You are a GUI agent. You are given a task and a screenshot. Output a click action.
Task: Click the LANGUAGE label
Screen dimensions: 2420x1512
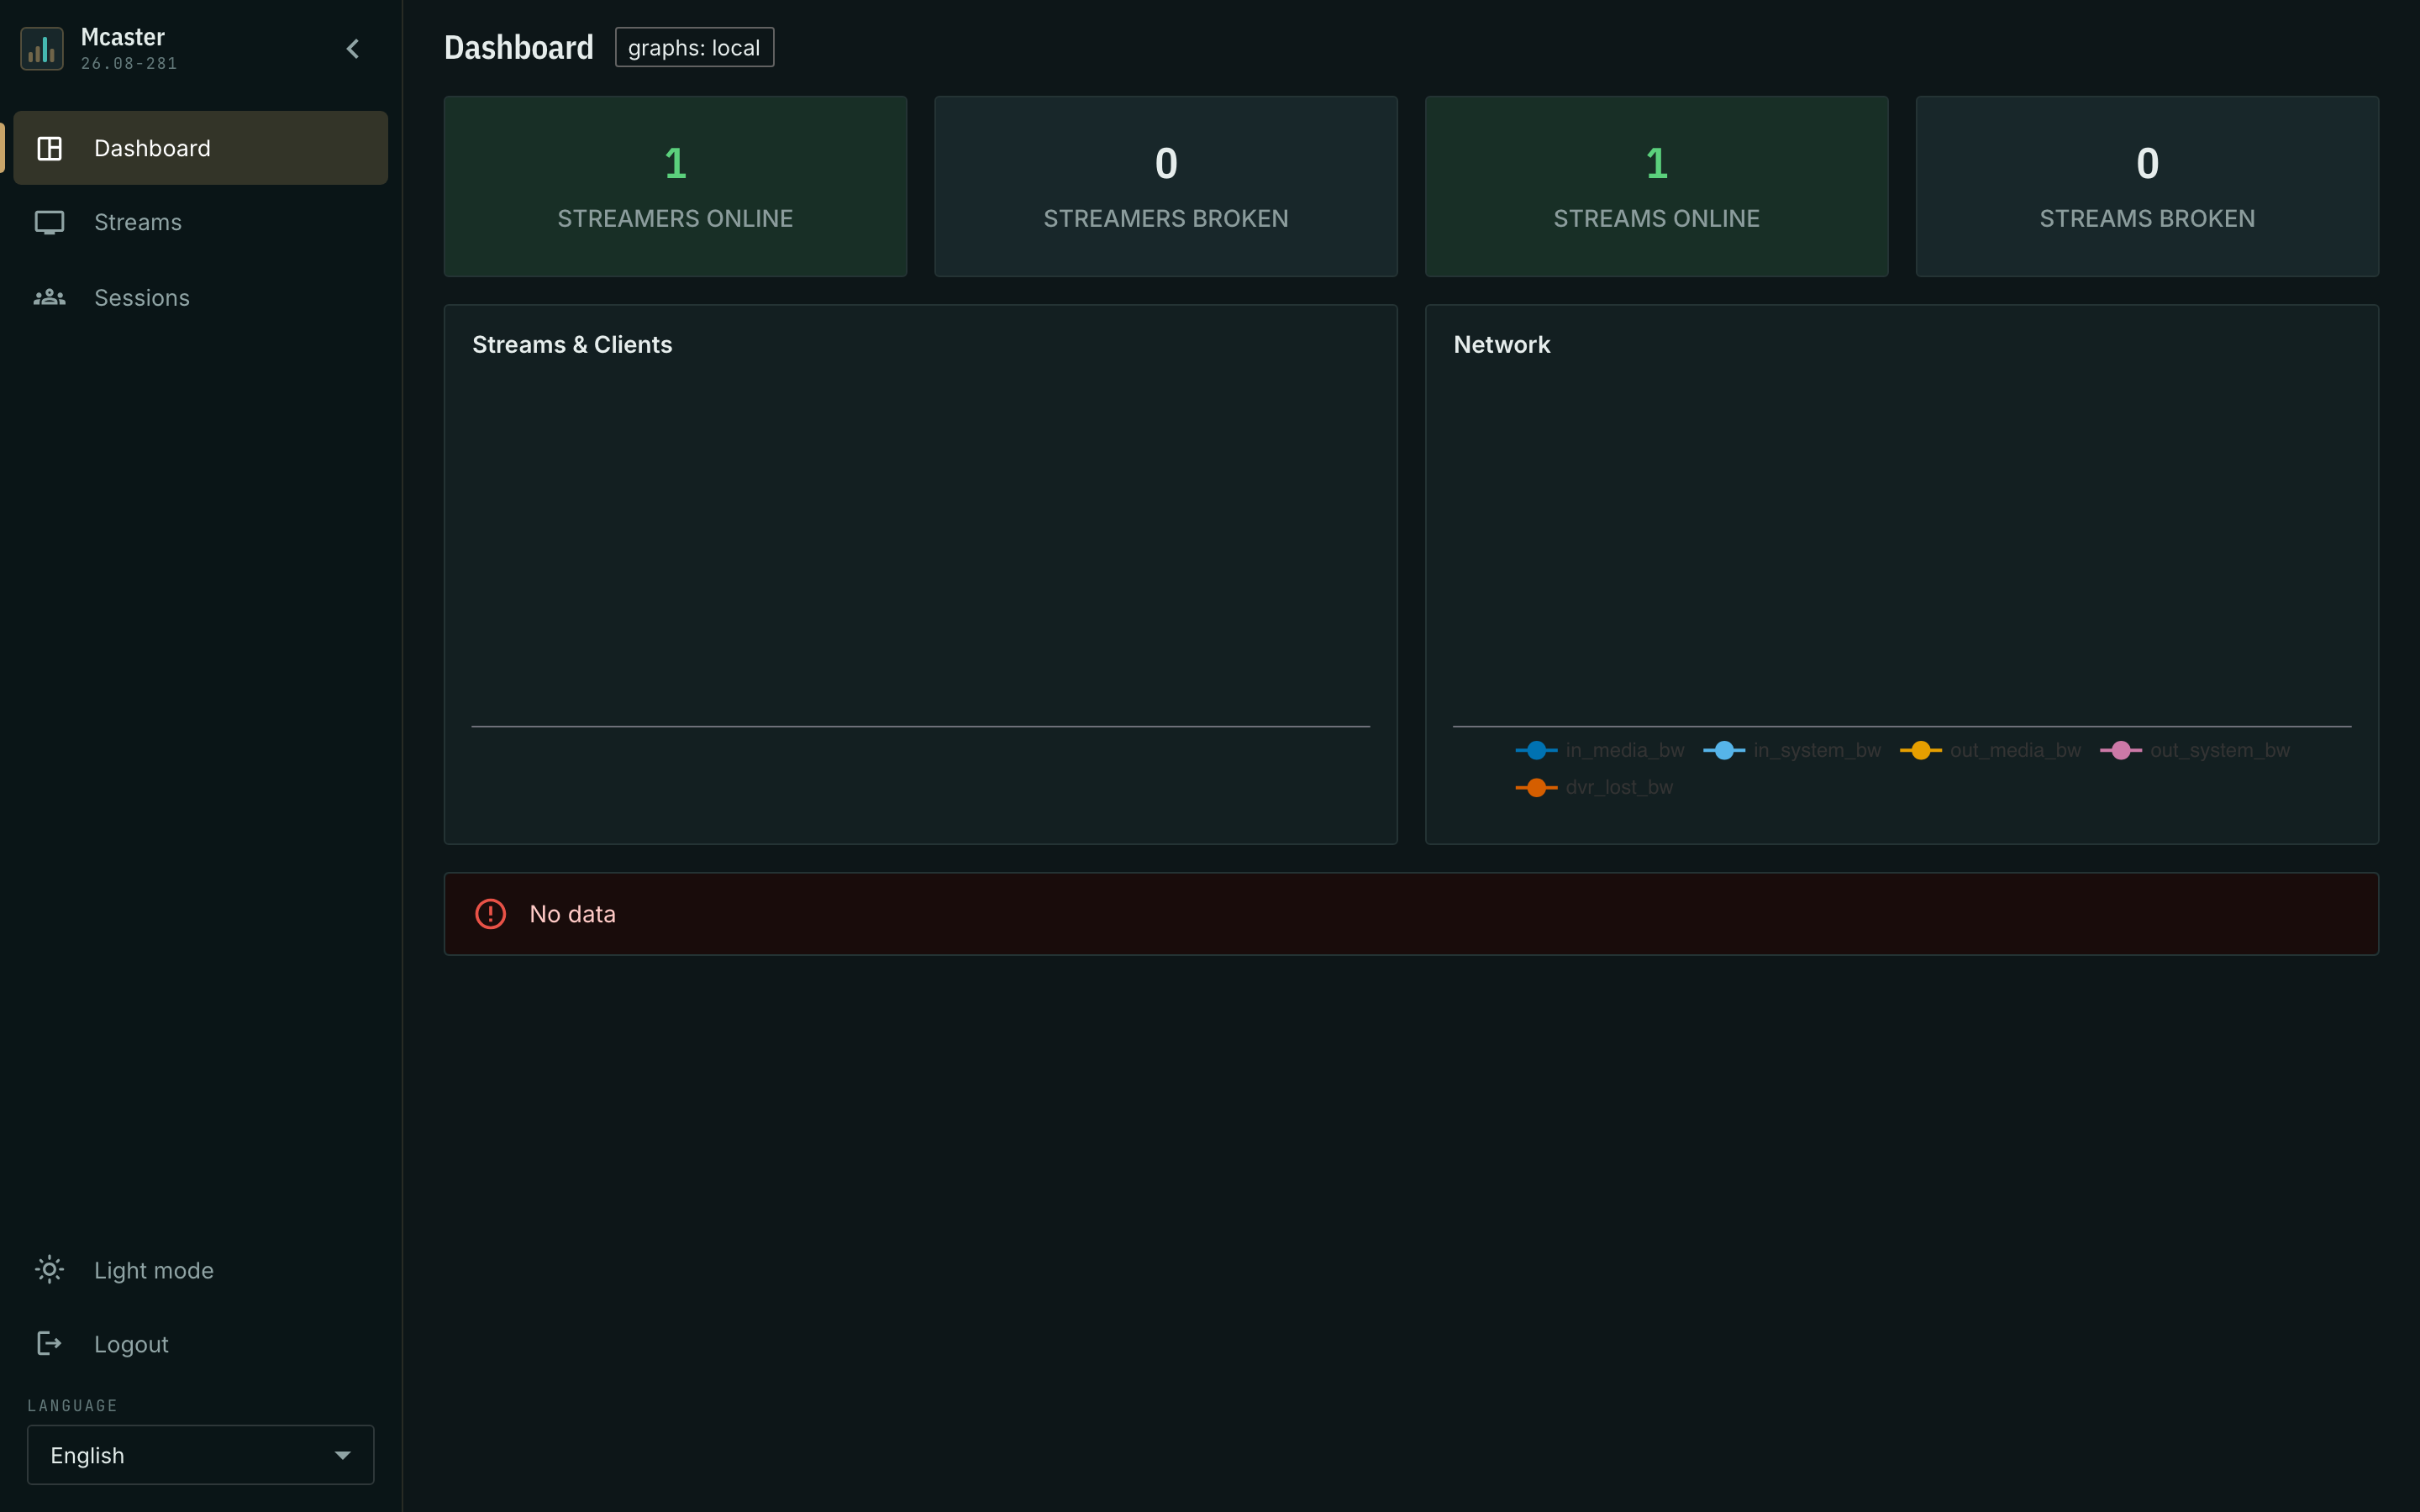(x=72, y=1405)
